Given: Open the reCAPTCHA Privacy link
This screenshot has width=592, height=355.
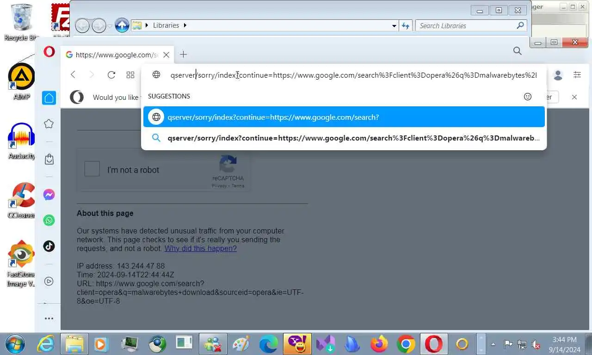Looking at the screenshot, I should point(219,186).
